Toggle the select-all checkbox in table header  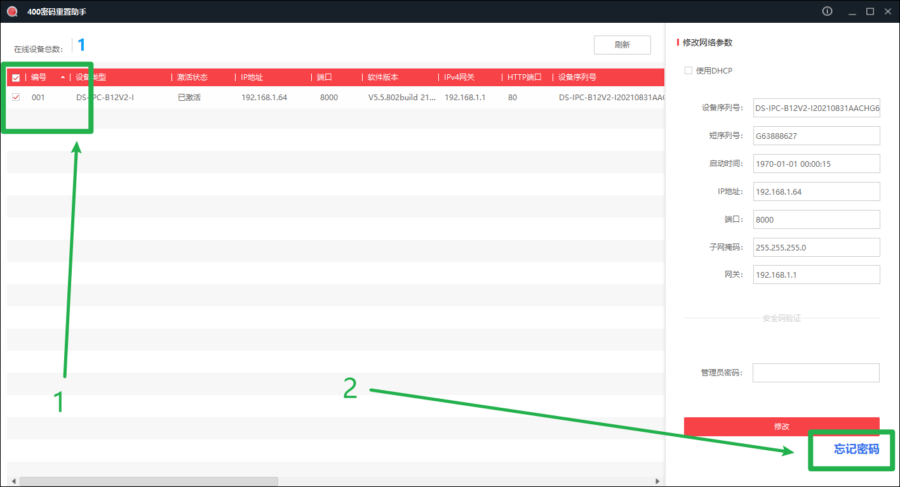16,77
